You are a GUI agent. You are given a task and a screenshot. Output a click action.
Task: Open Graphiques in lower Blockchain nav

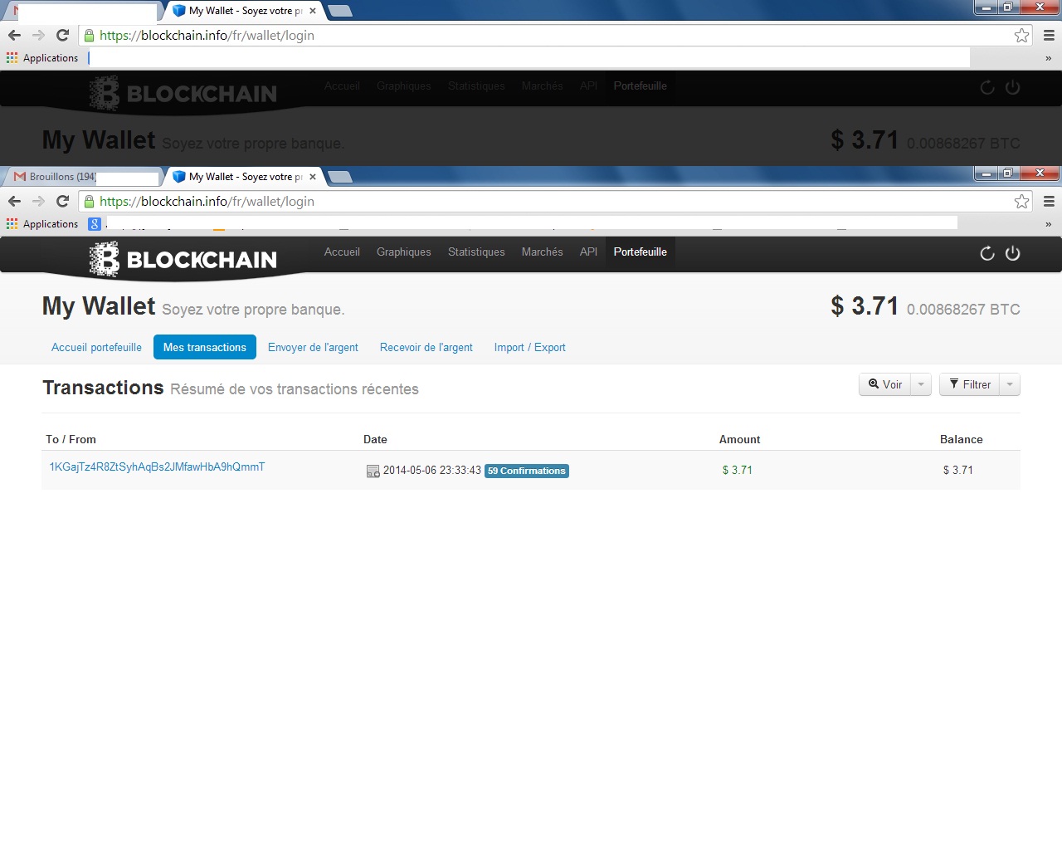pyautogui.click(x=404, y=252)
